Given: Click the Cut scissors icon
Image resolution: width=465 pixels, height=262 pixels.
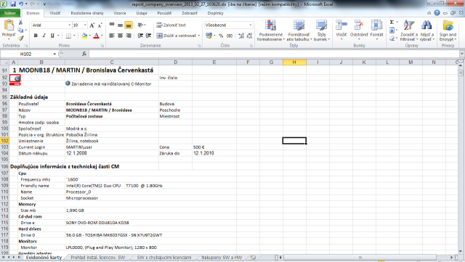Looking at the screenshot, I should [x=20, y=22].
